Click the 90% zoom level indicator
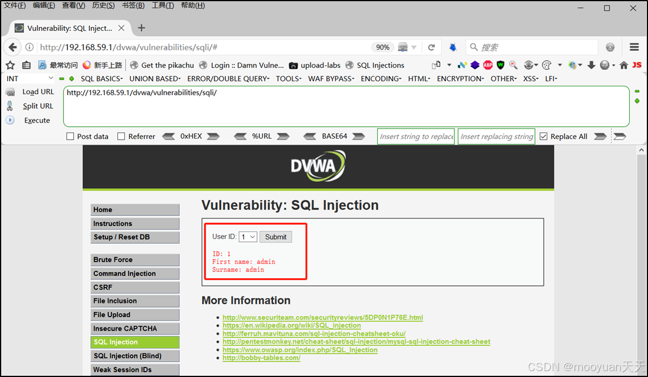 383,47
